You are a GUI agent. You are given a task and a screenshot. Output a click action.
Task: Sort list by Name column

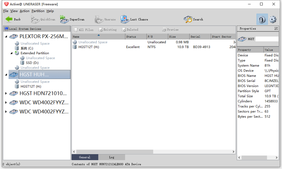[x=98, y=37]
